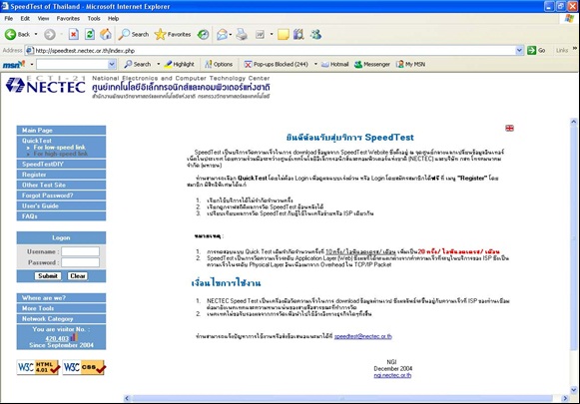This screenshot has width=580, height=404.
Task: Click the Edit with Word icon
Action: (260, 34)
